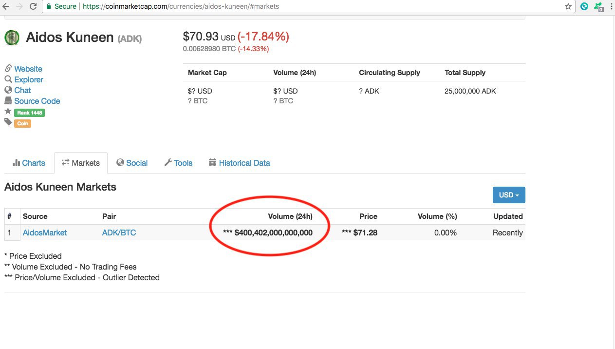
Task: Click the $400,402,000,000,000 volume value
Action: point(268,233)
